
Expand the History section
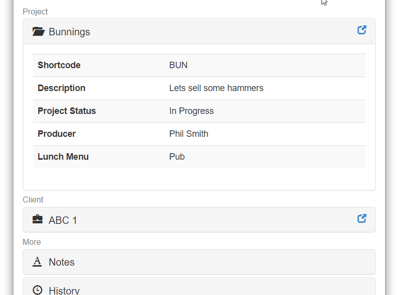199,287
